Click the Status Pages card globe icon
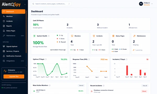The height and width of the screenshot is (94, 157). click(113, 36)
